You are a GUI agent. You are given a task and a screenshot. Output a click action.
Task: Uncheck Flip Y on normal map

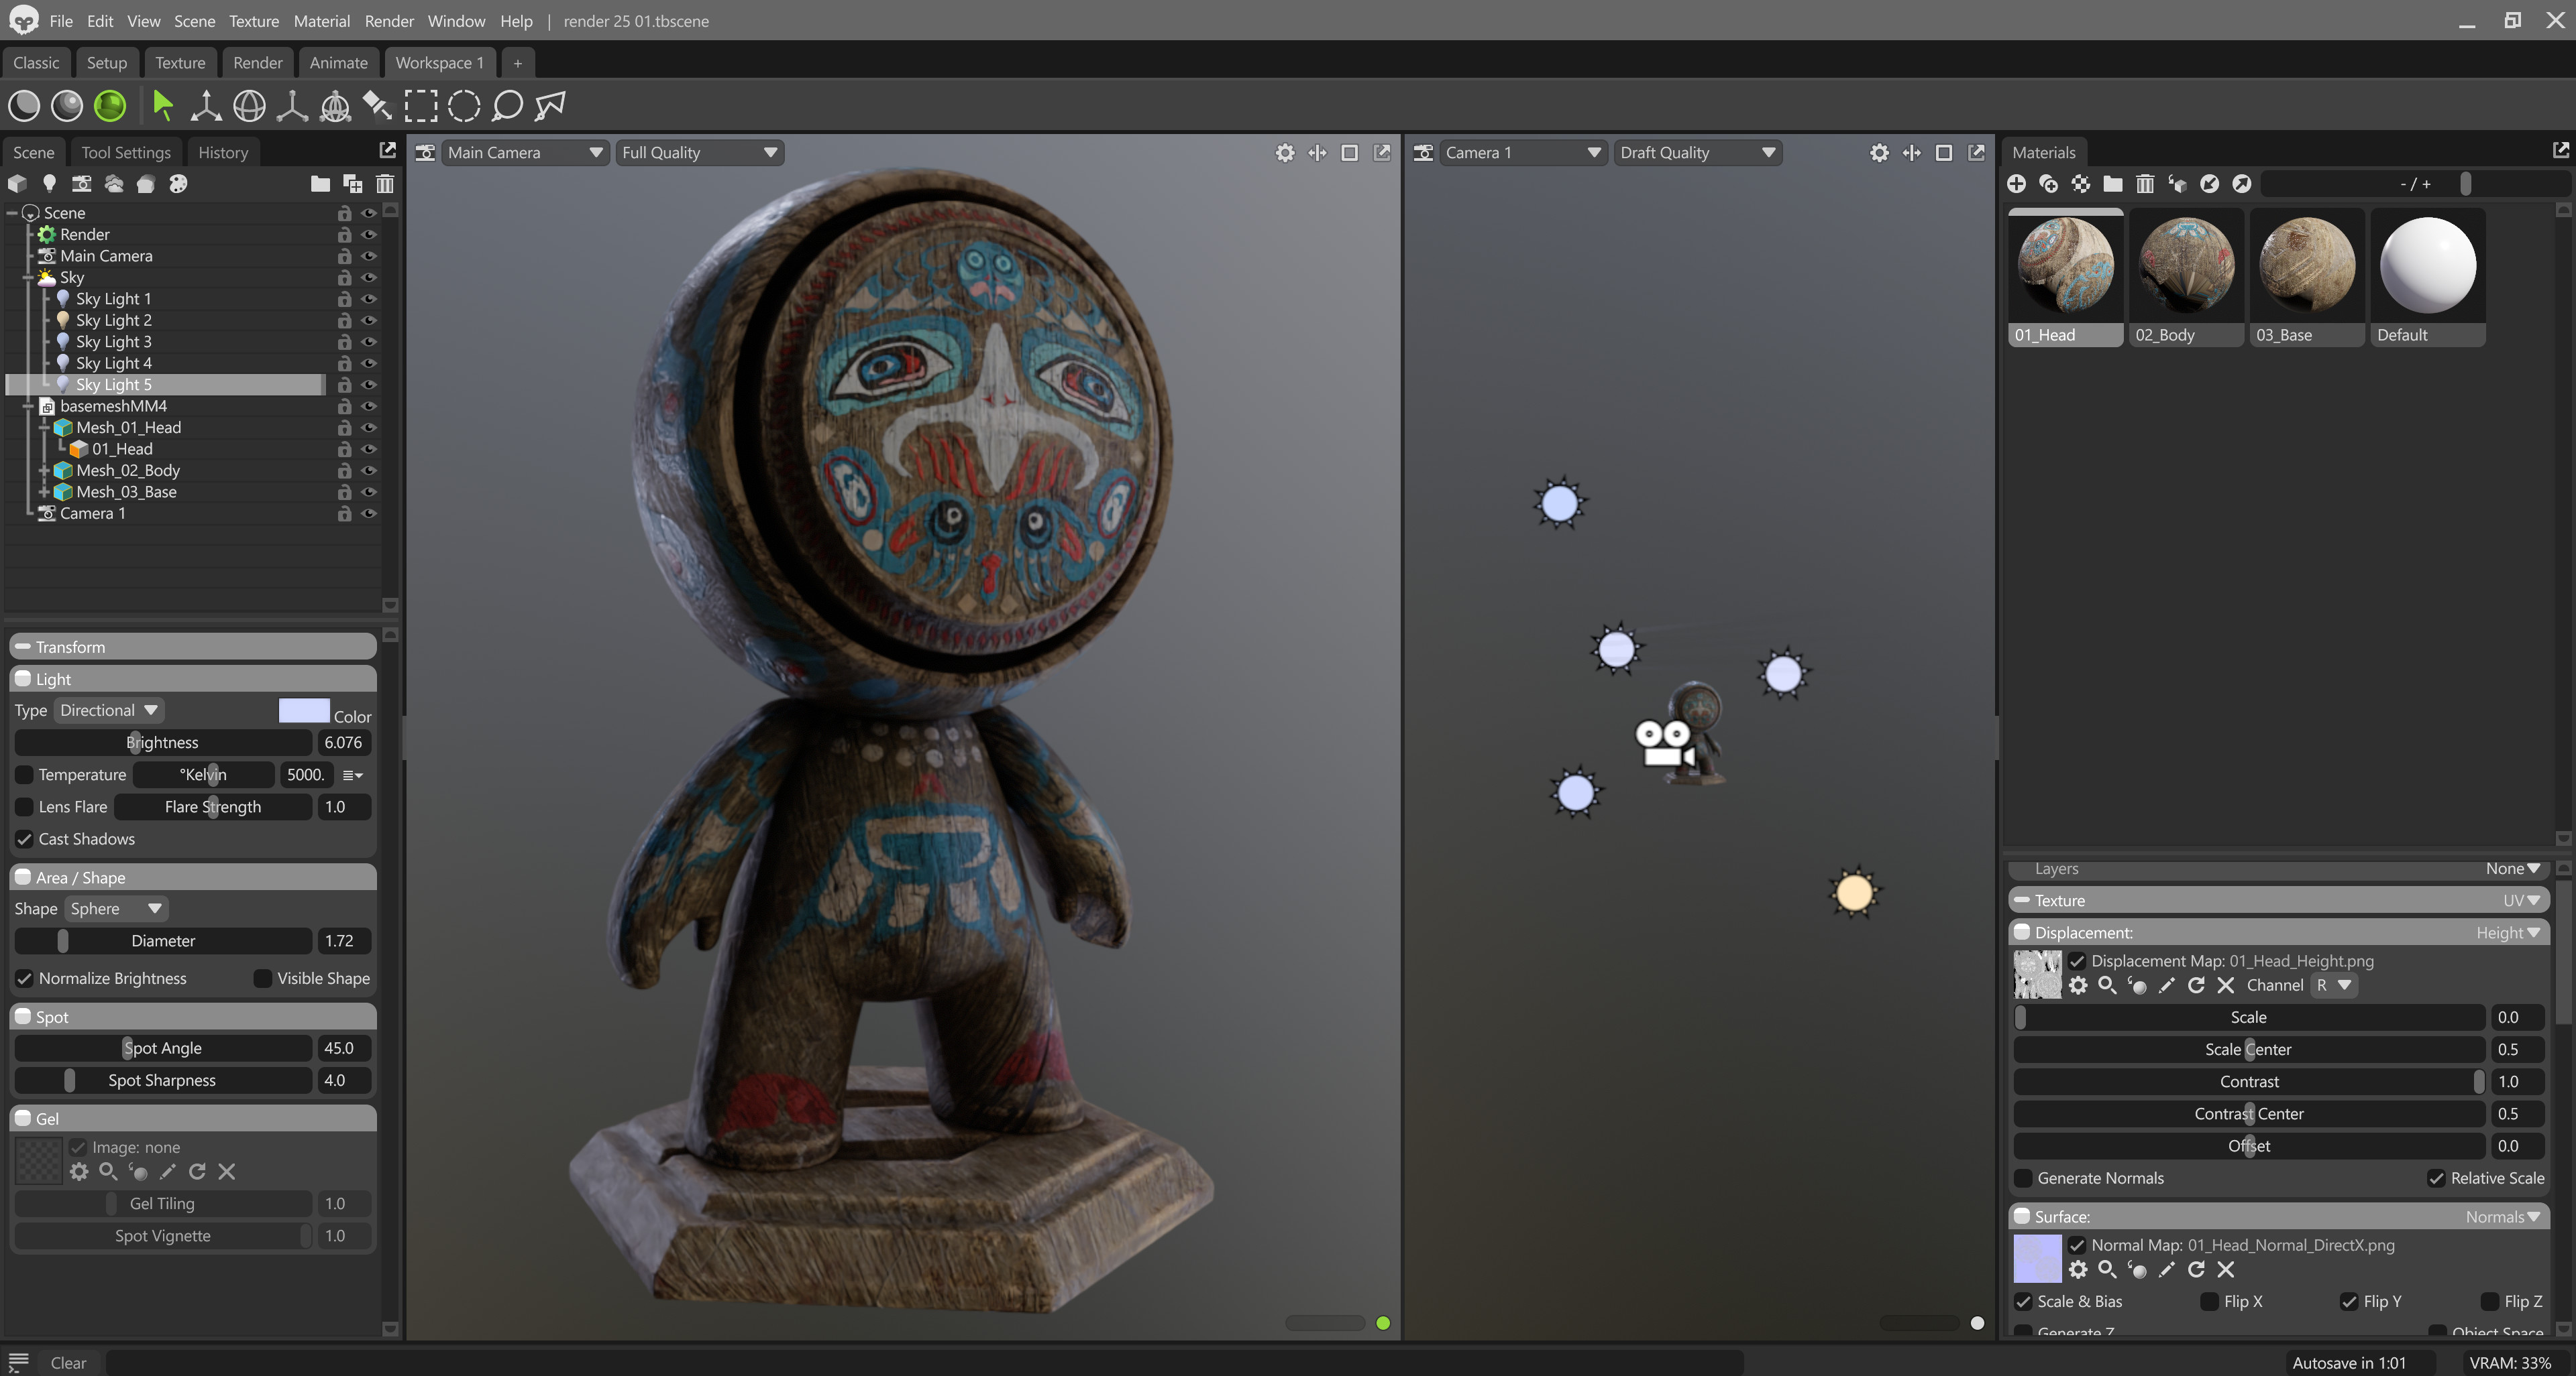tap(2349, 1301)
